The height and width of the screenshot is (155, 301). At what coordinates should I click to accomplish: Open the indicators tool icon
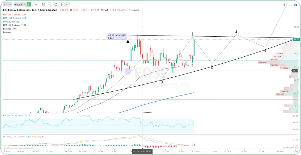coord(50,4)
